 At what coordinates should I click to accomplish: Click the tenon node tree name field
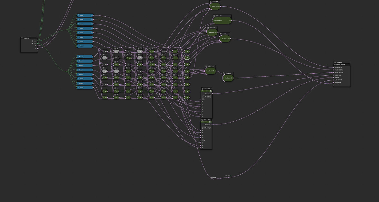(205, 127)
